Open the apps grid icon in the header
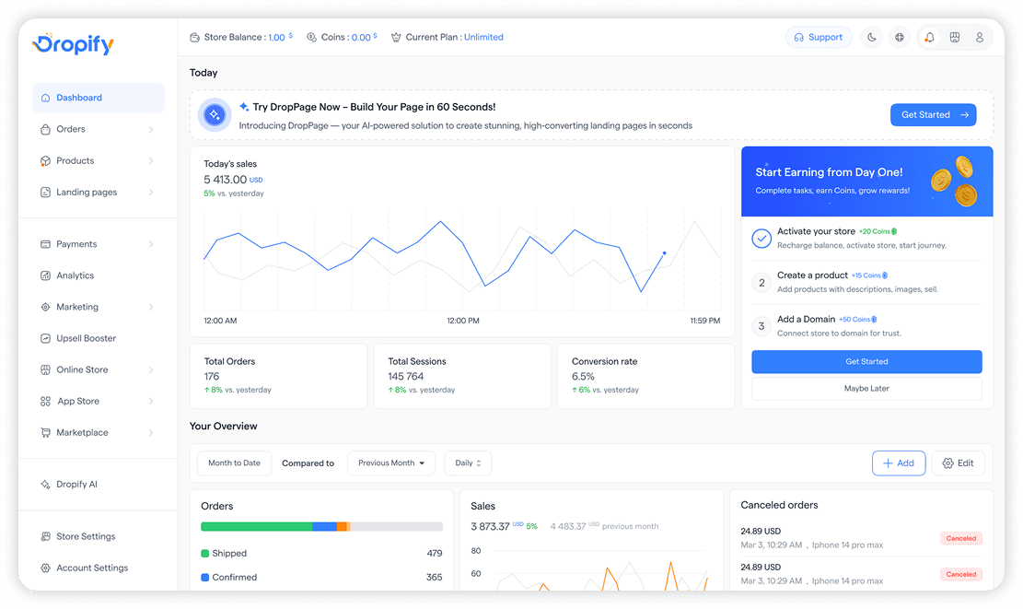The width and height of the screenshot is (1023, 609). [954, 37]
